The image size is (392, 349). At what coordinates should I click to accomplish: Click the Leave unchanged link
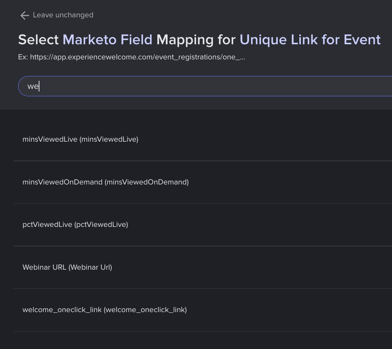(x=63, y=15)
